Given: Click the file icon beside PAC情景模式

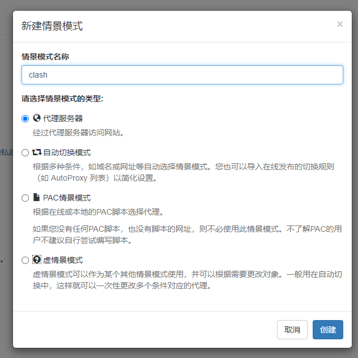Looking at the screenshot, I should (x=37, y=198).
